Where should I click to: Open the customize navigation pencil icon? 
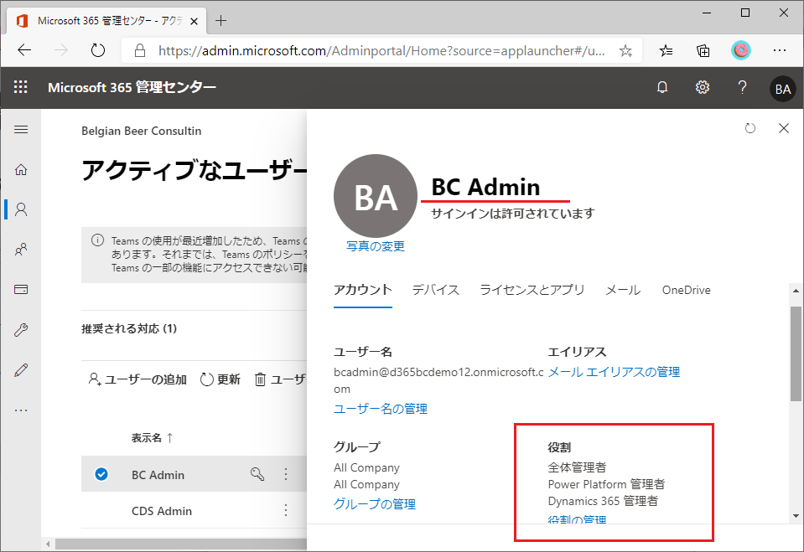tap(21, 369)
